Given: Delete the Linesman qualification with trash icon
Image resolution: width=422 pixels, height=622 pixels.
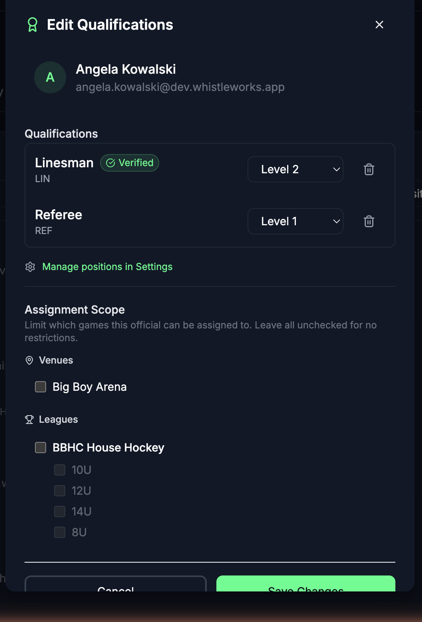Looking at the screenshot, I should tap(369, 169).
